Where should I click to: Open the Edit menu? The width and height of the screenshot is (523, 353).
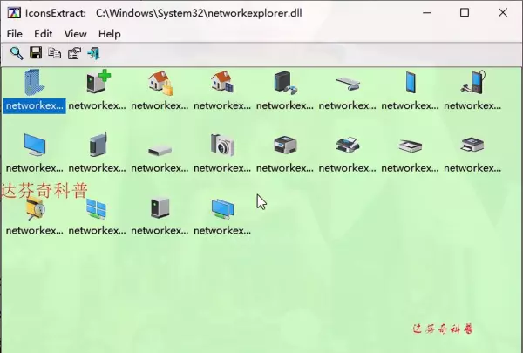click(x=43, y=34)
